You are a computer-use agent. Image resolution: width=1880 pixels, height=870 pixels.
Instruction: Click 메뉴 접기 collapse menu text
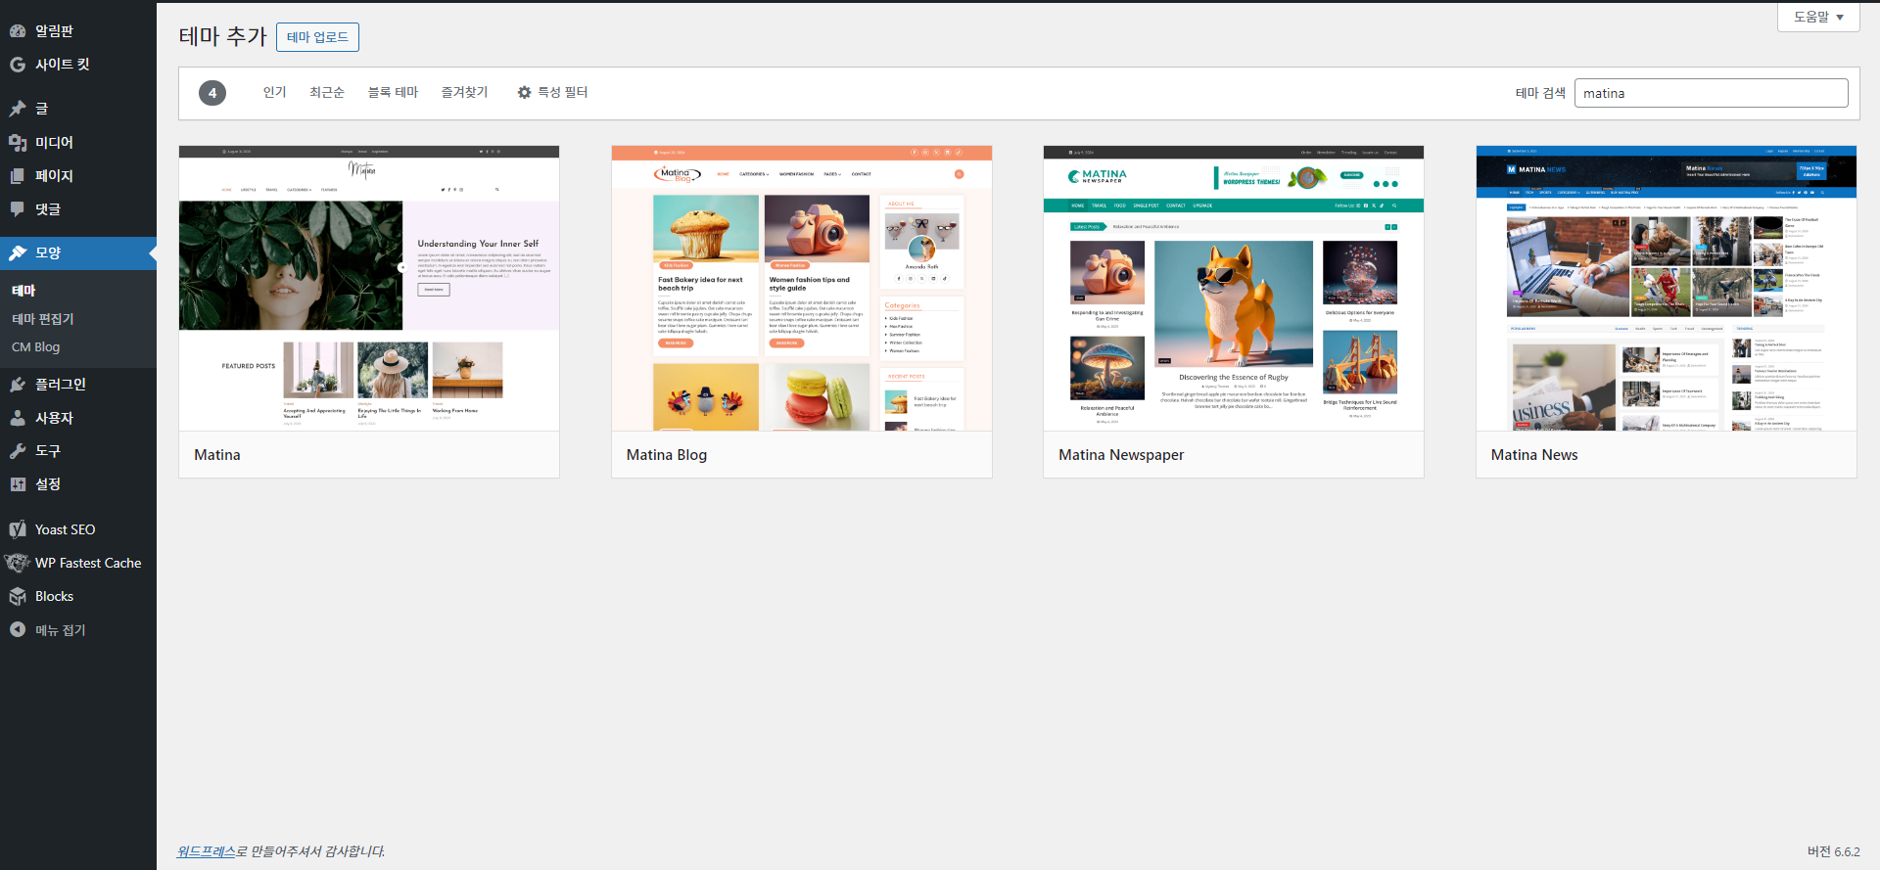[x=61, y=630]
